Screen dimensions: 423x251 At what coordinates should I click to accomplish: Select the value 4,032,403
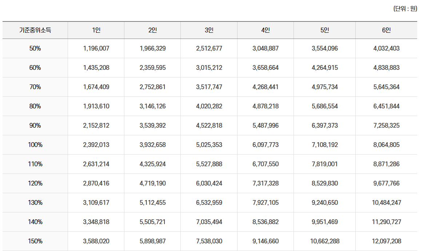386,48
